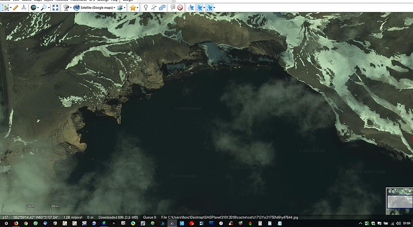Add a new placemark pin
The image size is (413, 227).
[146, 8]
